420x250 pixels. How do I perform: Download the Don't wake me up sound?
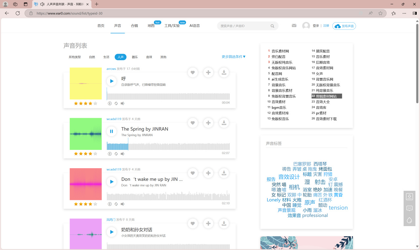(224, 173)
